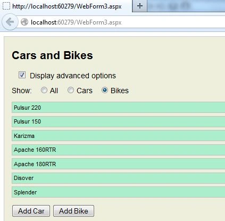Select the Cars radio button

click(71, 90)
